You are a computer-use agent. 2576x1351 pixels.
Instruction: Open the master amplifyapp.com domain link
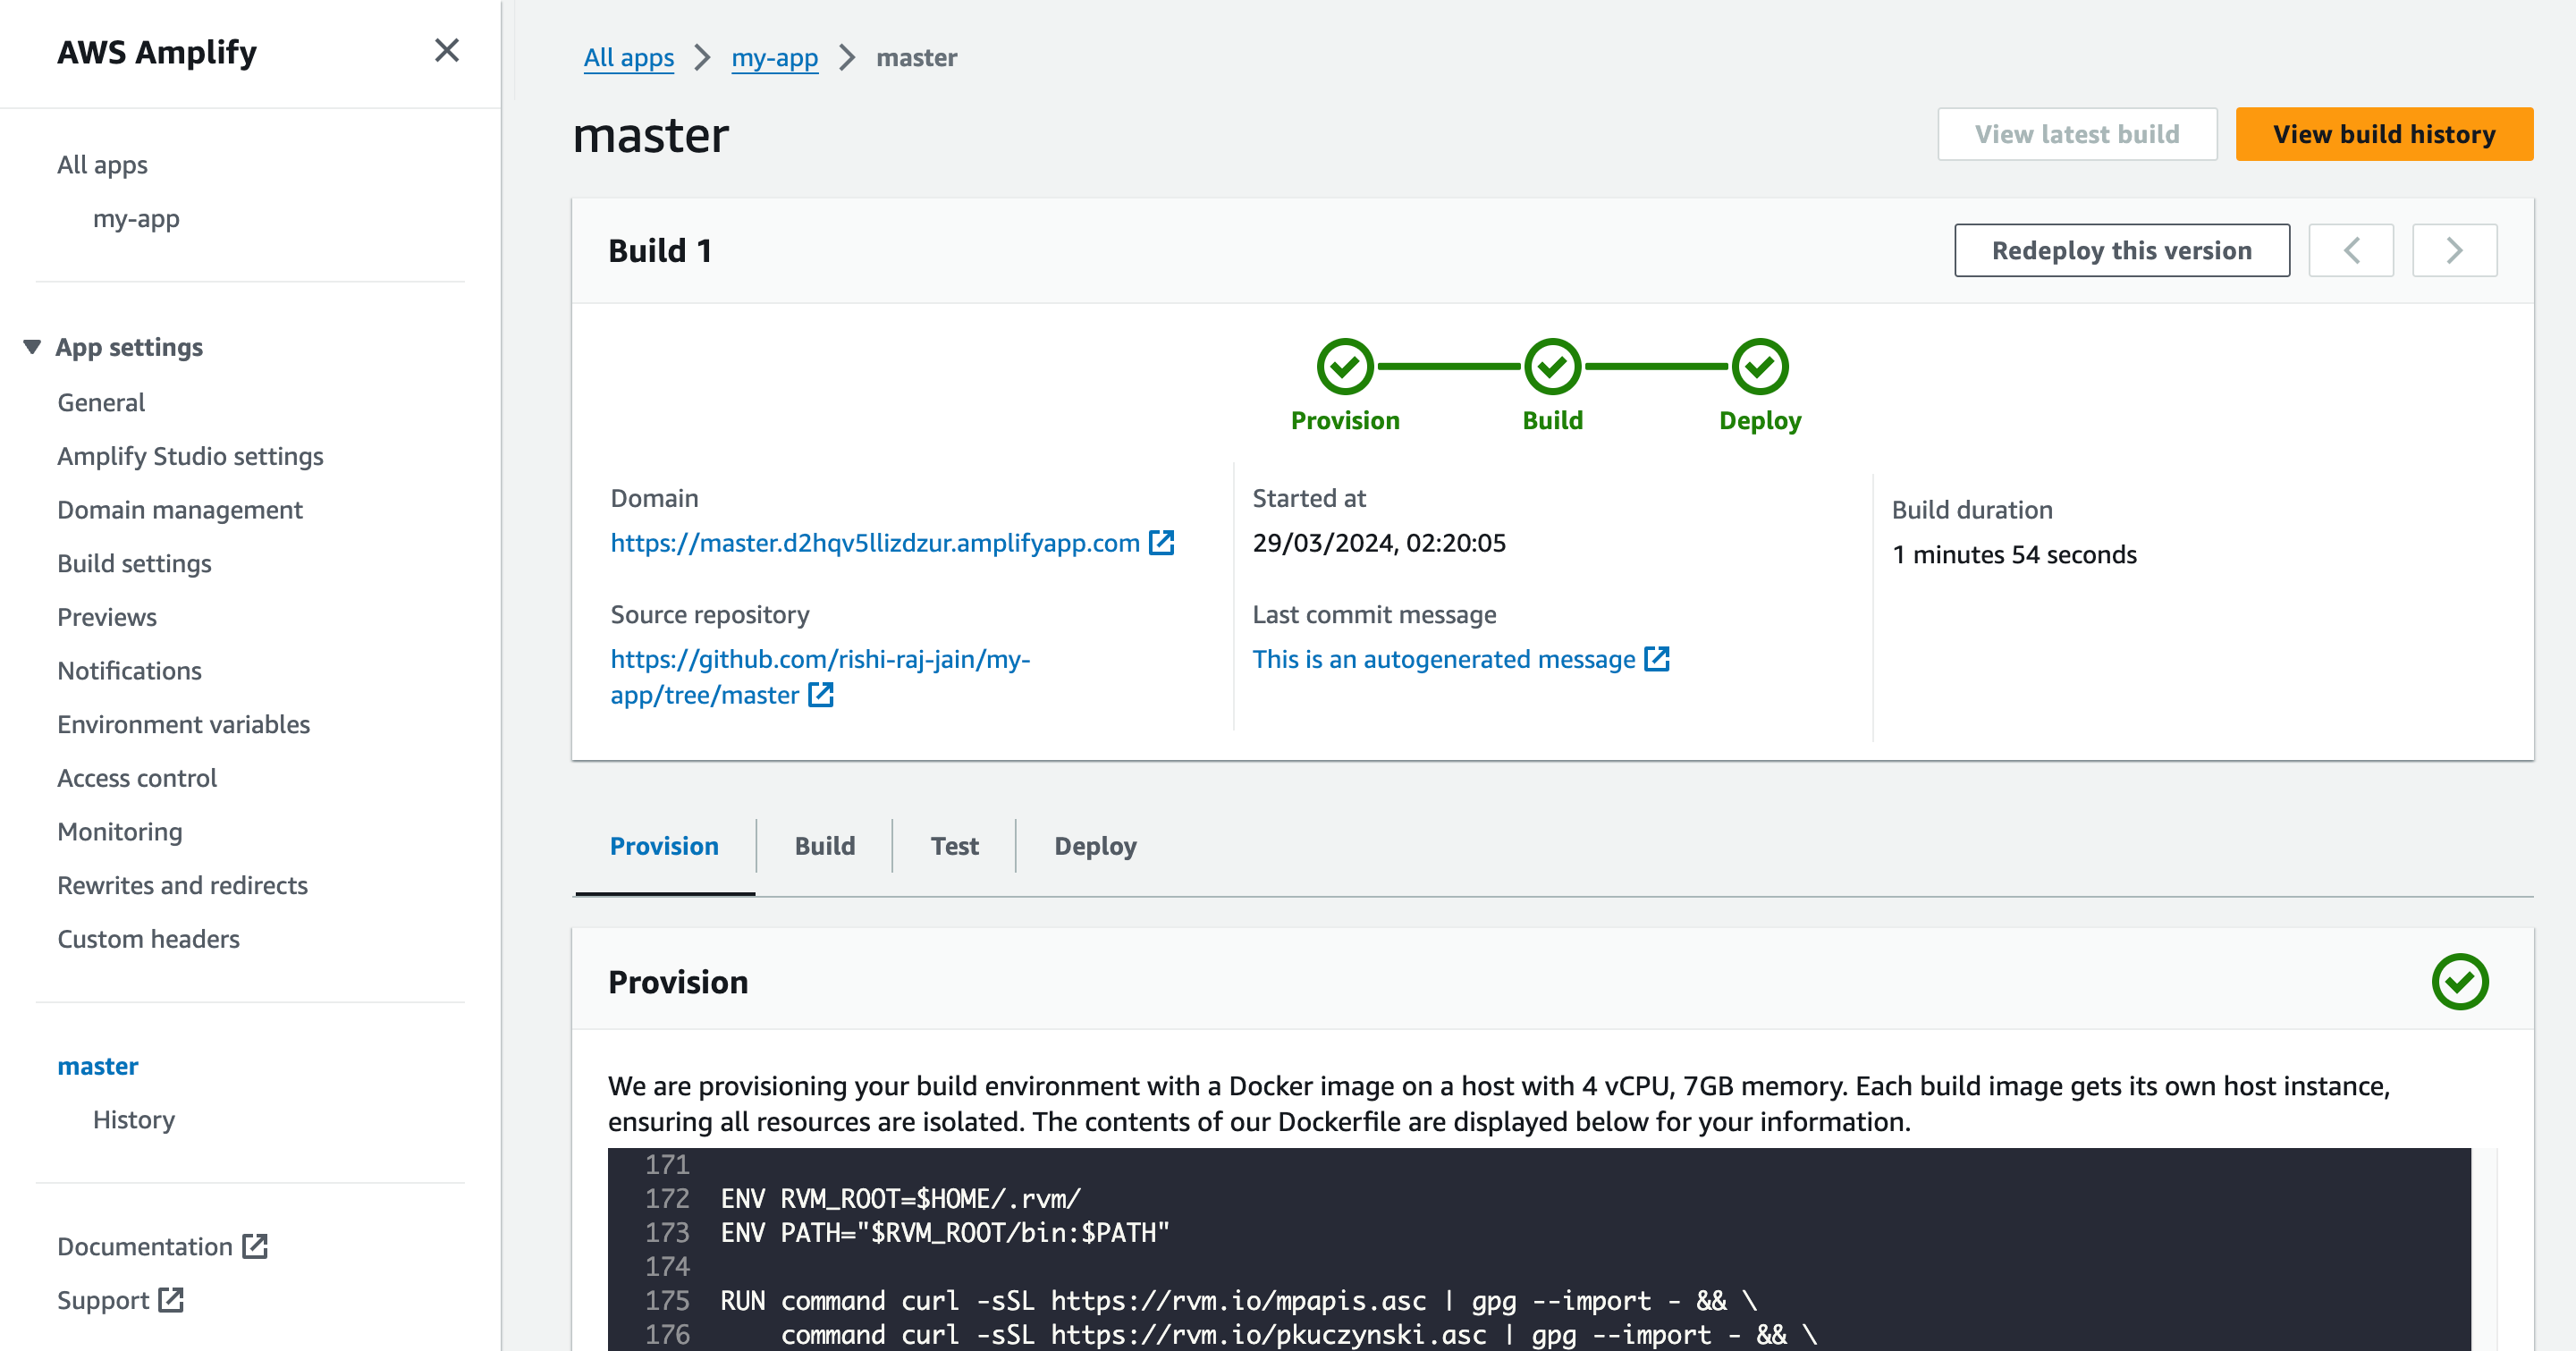click(875, 543)
